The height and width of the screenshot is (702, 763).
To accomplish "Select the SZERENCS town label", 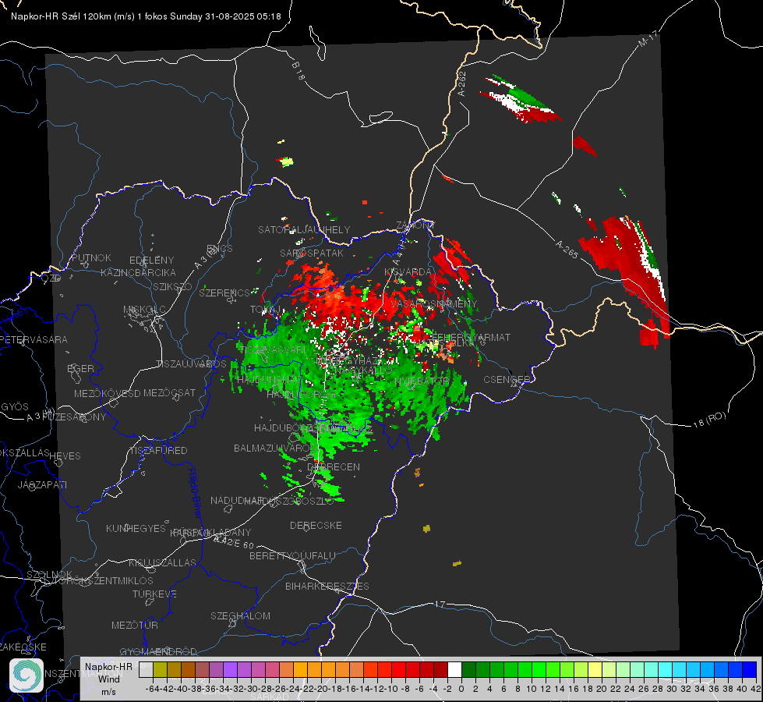I will [x=224, y=292].
